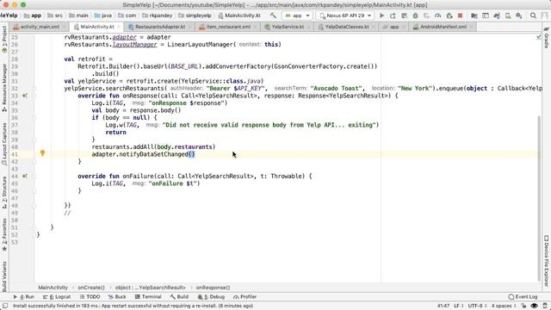Image resolution: width=551 pixels, height=310 pixels.
Task: Switch to the YelpDataClasses.kt tab
Action: (x=346, y=27)
